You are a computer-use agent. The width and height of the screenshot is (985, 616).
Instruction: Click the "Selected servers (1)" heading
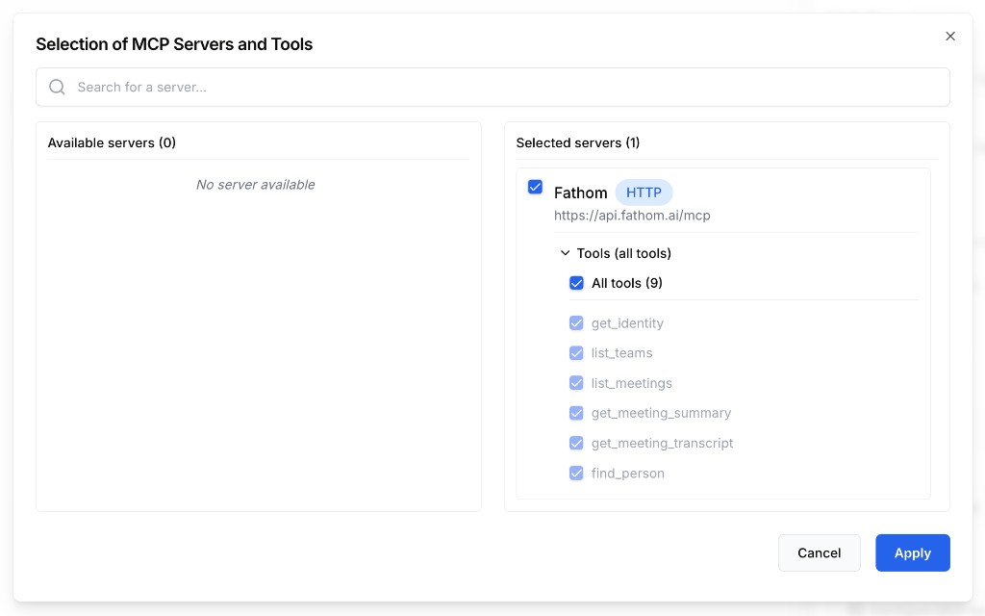(x=578, y=142)
